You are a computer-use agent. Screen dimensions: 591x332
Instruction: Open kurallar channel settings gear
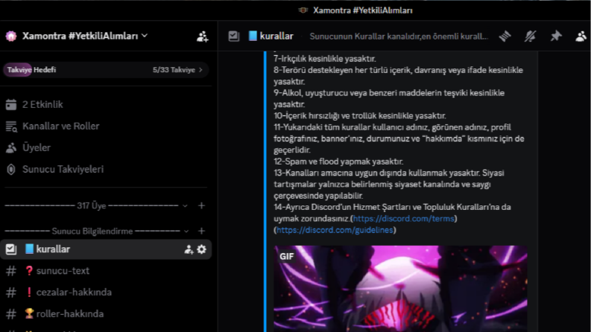202,249
